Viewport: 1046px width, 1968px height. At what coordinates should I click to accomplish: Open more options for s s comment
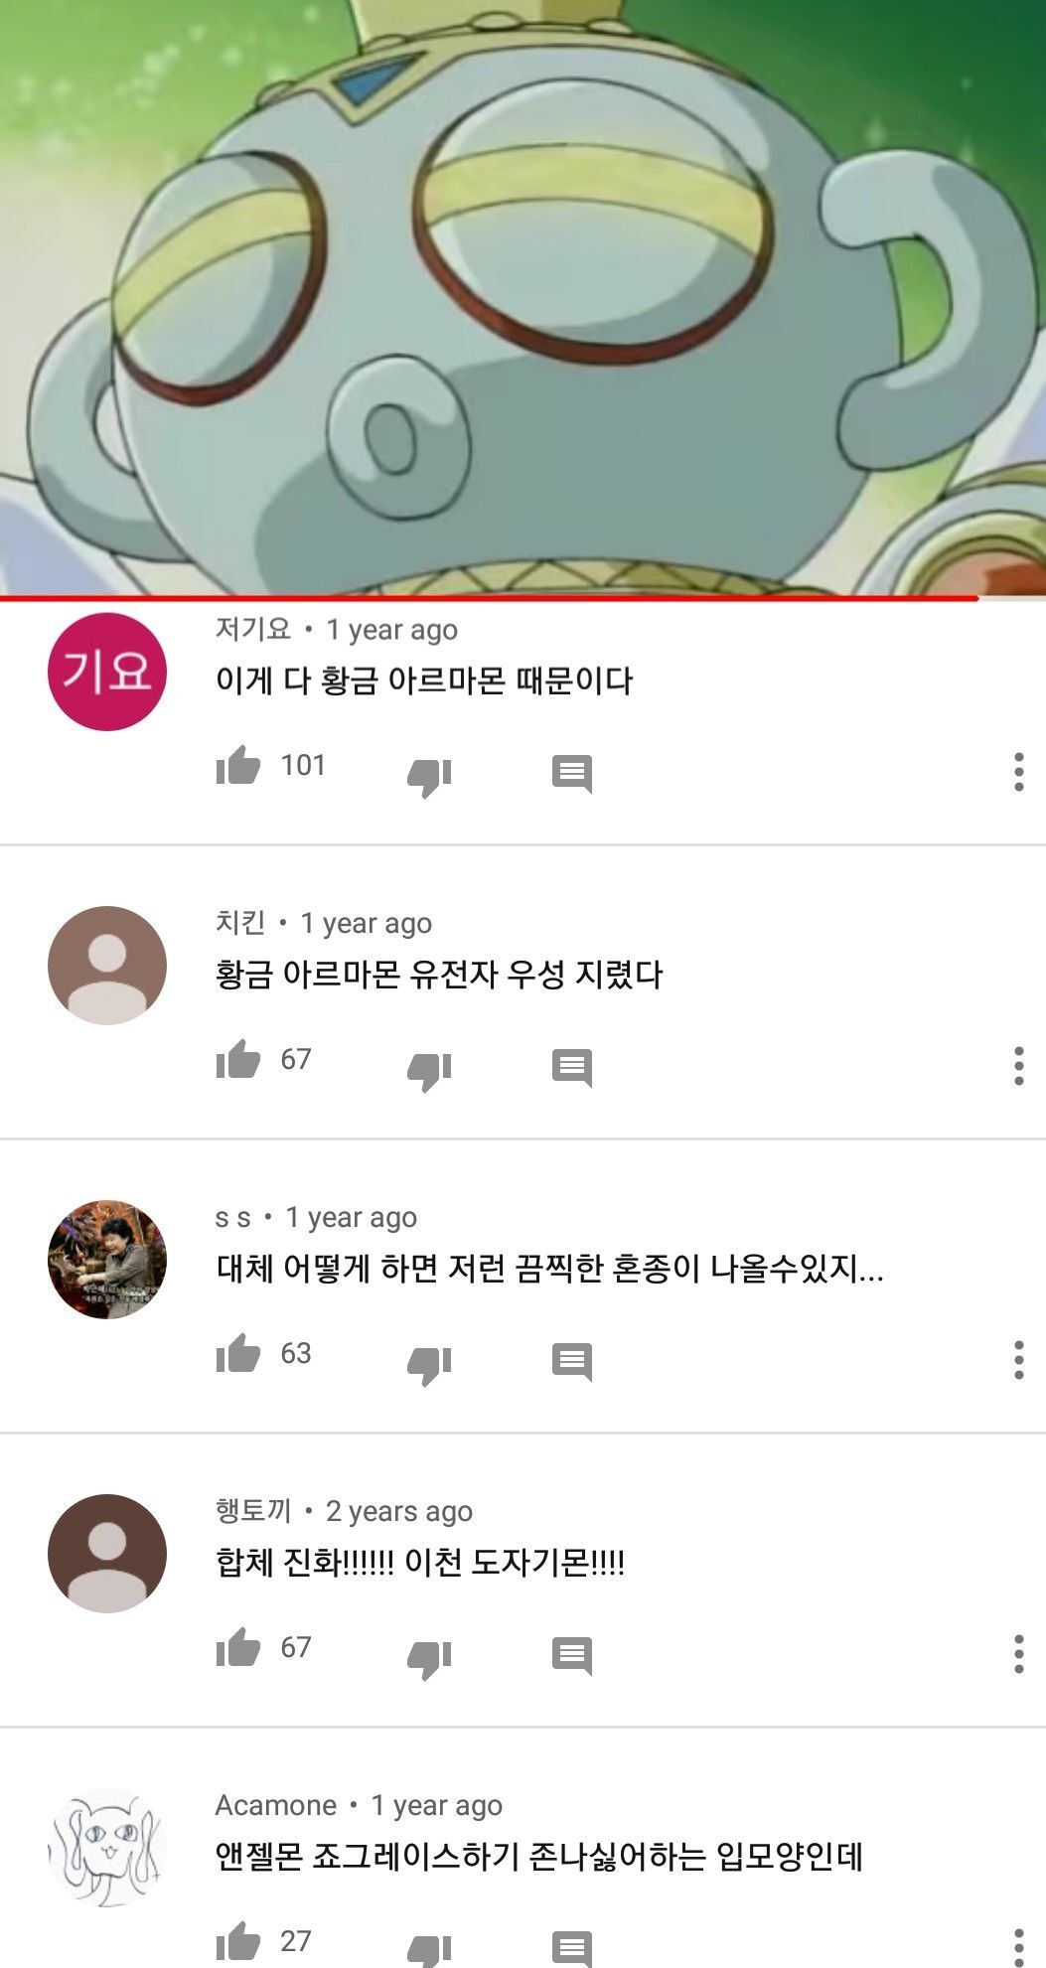click(1018, 1360)
